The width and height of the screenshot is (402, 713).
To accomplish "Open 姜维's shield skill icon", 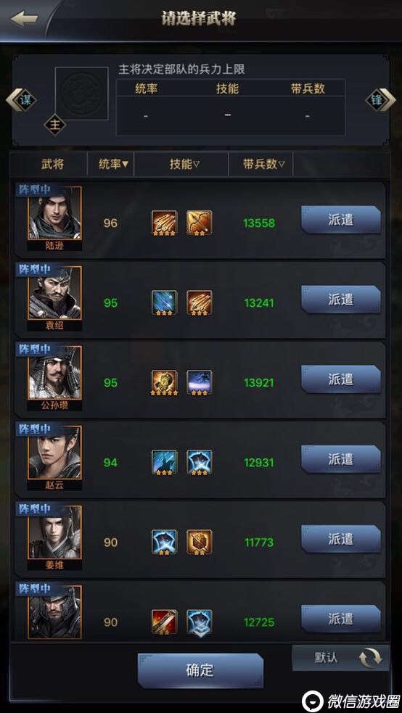I will click(x=200, y=543).
